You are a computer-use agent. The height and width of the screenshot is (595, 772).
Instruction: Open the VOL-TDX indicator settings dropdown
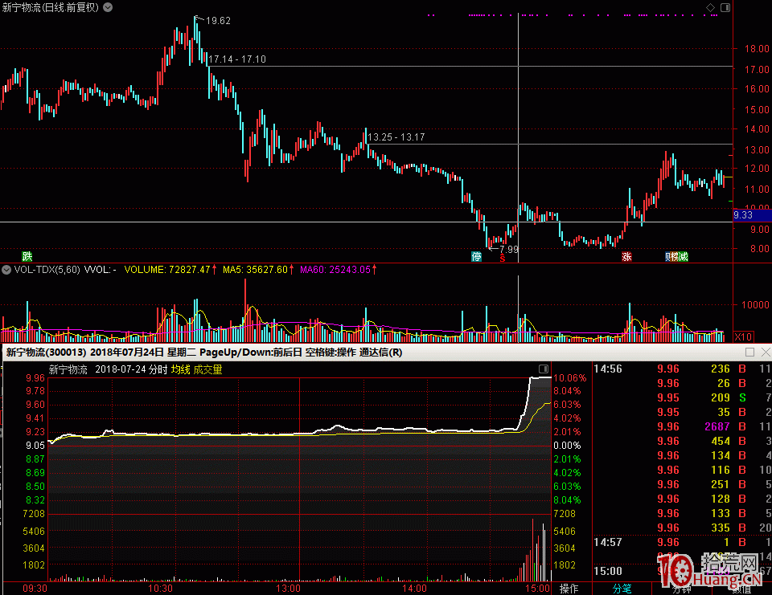tap(6, 270)
